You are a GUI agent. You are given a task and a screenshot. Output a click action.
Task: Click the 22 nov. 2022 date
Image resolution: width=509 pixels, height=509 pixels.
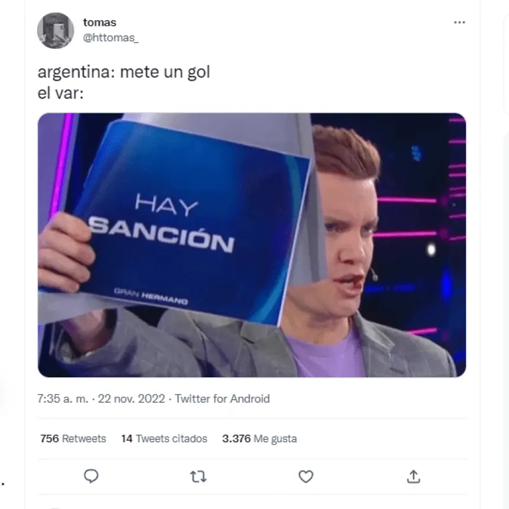pos(132,399)
